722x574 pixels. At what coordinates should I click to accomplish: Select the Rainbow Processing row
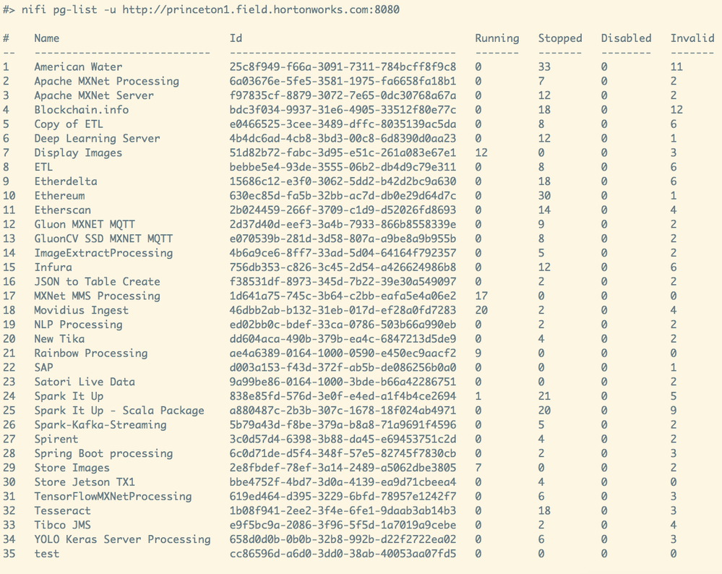(x=91, y=353)
